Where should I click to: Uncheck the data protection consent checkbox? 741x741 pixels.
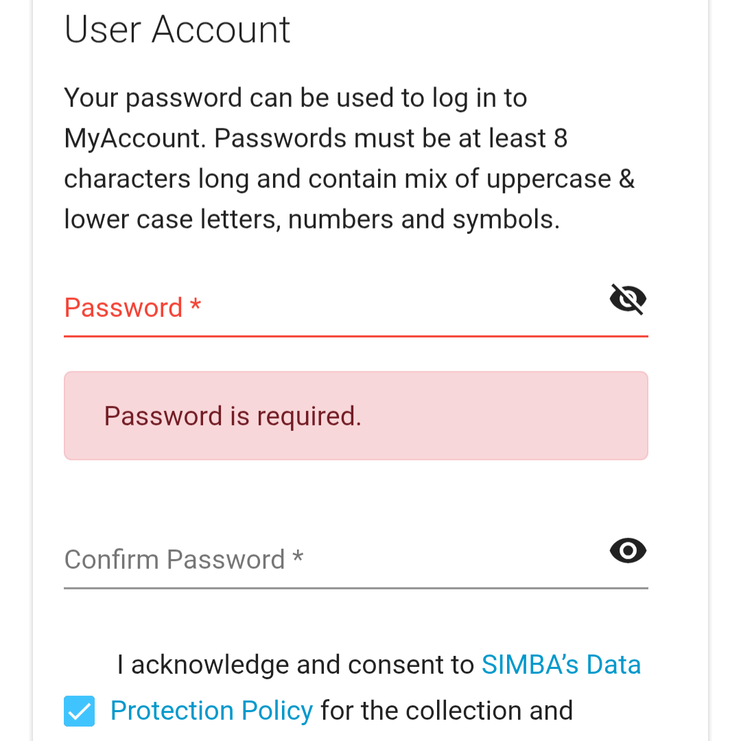tap(80, 711)
